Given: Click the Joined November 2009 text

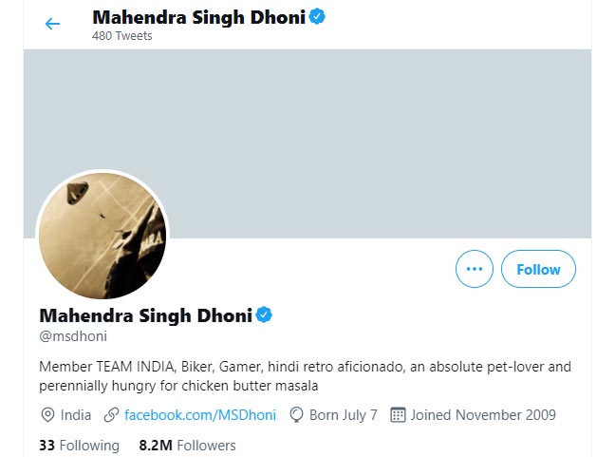Looking at the screenshot, I should [483, 415].
